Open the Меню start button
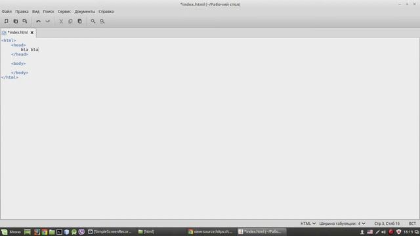The height and width of the screenshot is (236, 420). click(11, 231)
